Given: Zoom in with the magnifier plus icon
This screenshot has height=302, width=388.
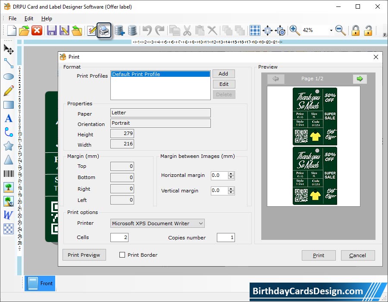Looking at the screenshot, I should pos(295,31).
